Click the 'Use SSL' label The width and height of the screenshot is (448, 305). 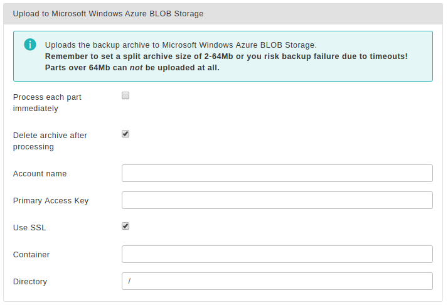point(29,228)
